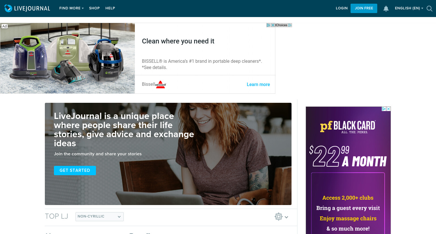The image size is (436, 234).
Task: Click the LiveJournal logo icon
Action: pos(8,8)
